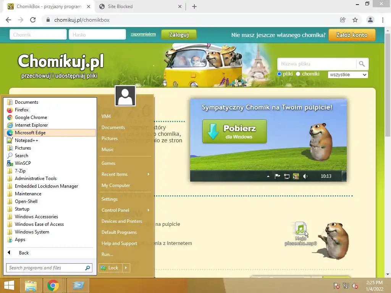
Task: Click the Start menu search magnifier icon
Action: 87,268
